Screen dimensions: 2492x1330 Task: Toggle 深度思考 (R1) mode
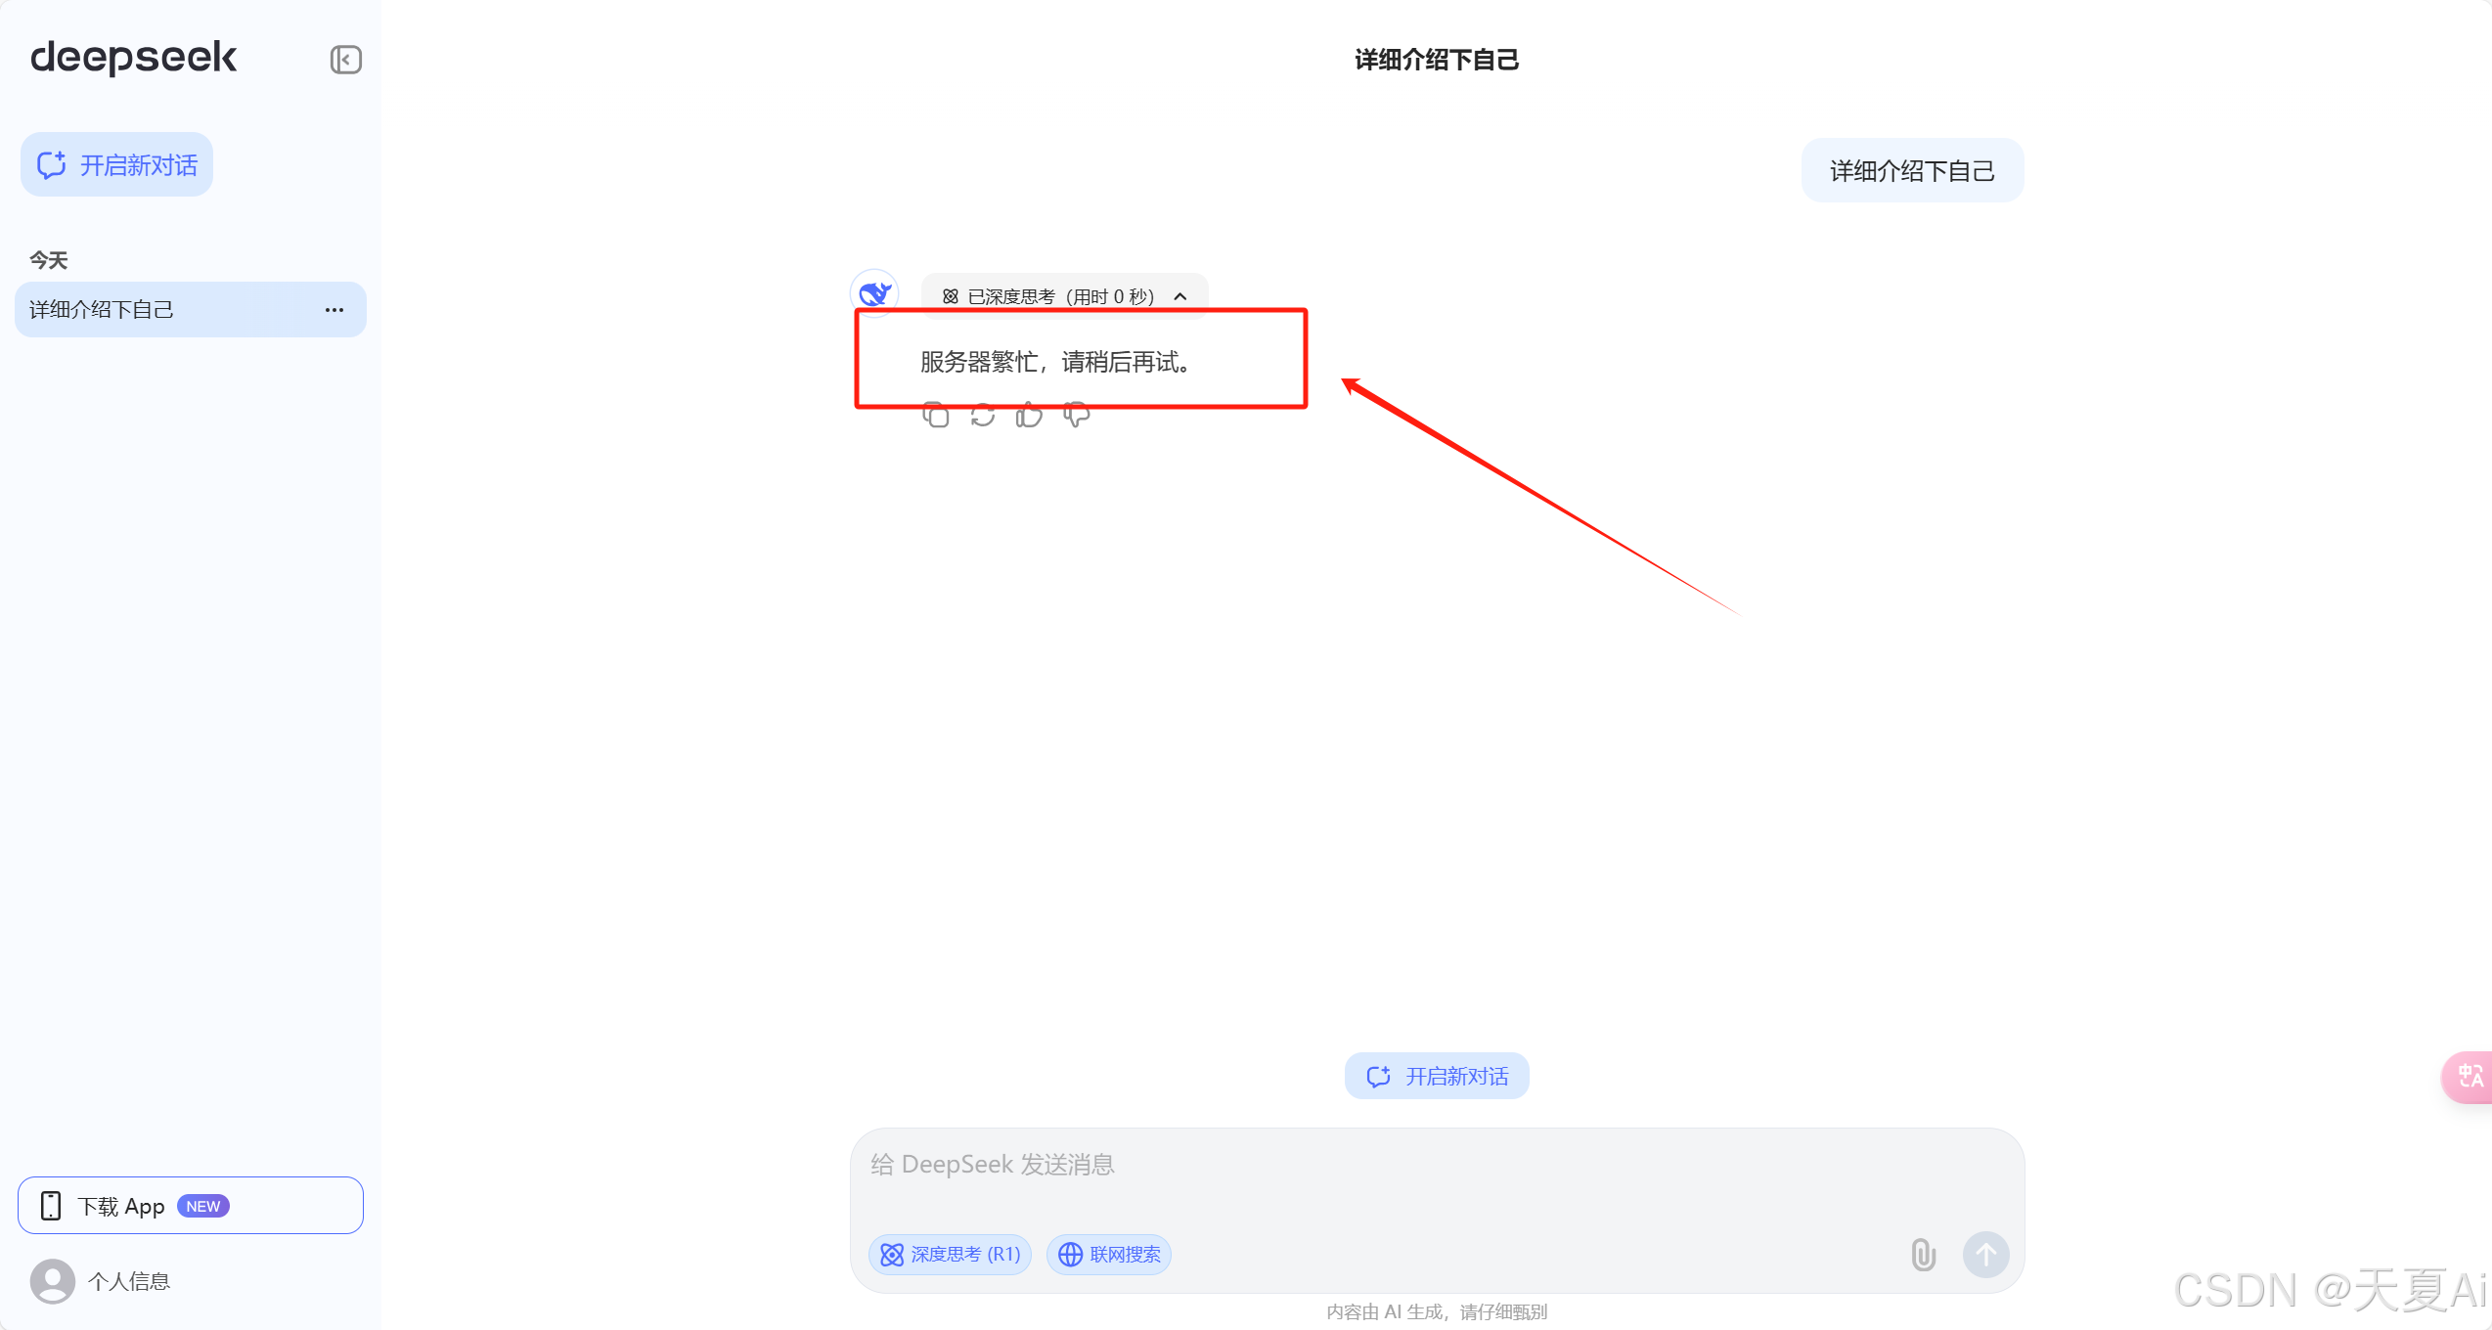click(951, 1254)
